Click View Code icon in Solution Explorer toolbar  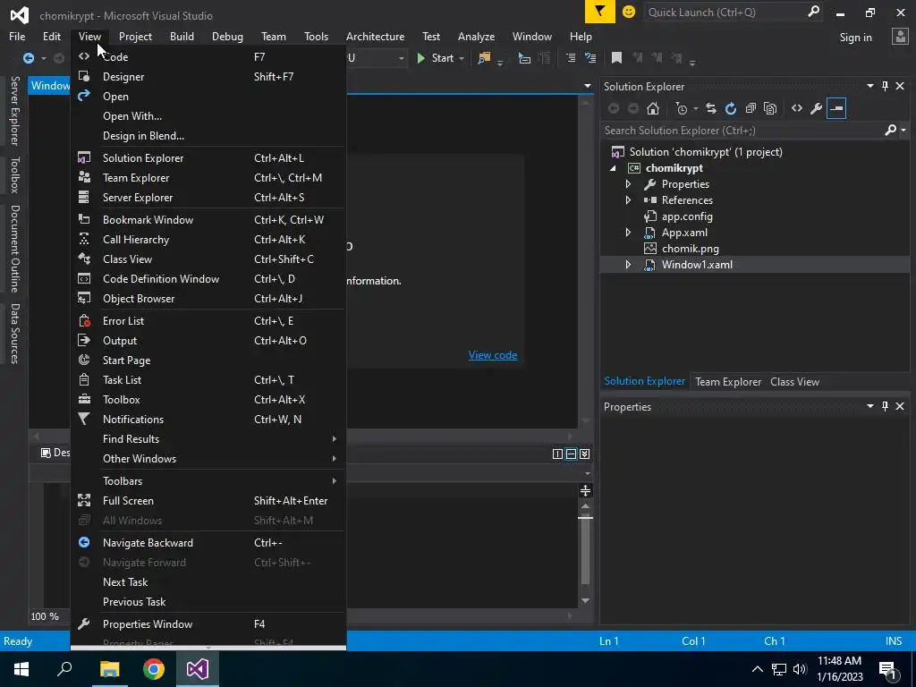point(797,108)
